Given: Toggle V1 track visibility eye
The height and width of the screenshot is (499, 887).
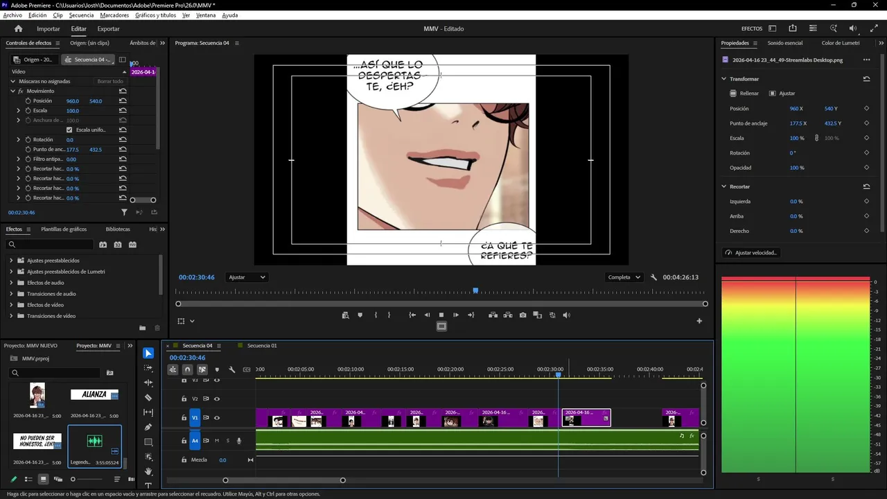Looking at the screenshot, I should tap(217, 418).
